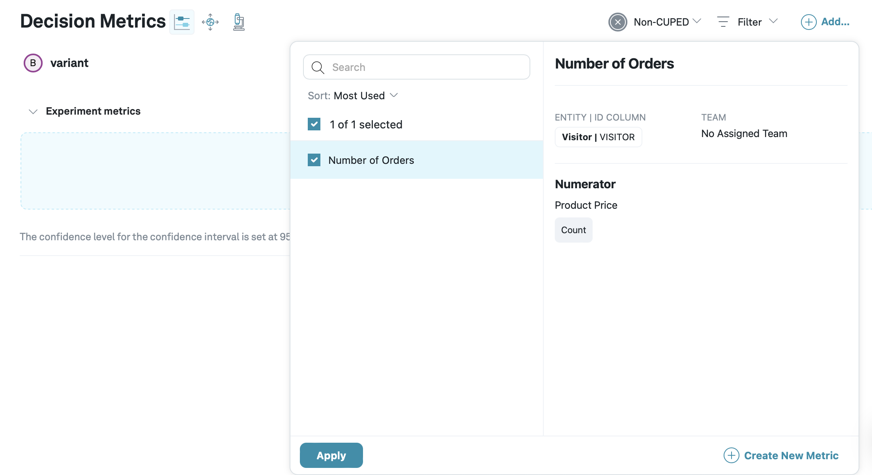This screenshot has height=475, width=872.
Task: Clear the Non-CUPED selection with the X icon
Action: pos(618,22)
